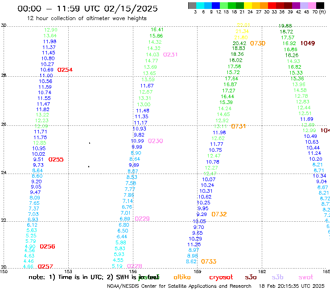Click the longitude axis label 153
The width and height of the screenshot is (330, 290).
(x=68, y=271)
